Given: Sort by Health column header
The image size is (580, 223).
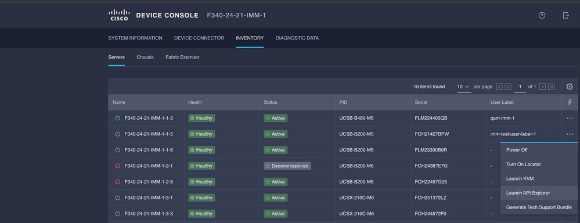Looking at the screenshot, I should [x=195, y=102].
